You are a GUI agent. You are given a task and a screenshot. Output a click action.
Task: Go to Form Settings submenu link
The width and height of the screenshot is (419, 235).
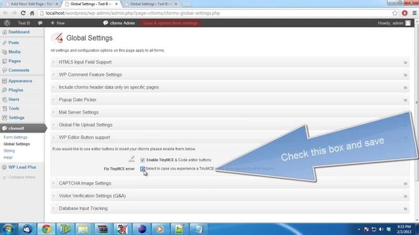coord(15,137)
